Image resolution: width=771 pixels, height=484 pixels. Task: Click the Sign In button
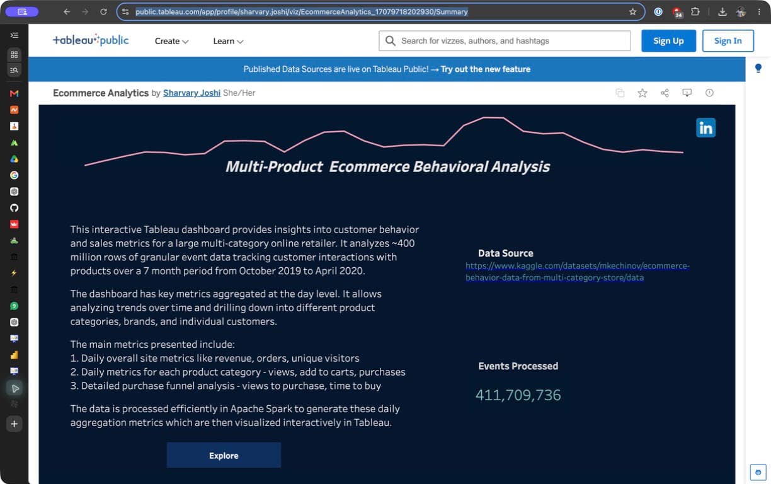coord(728,41)
